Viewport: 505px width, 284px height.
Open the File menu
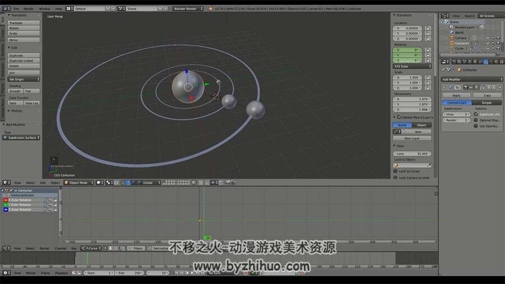click(16, 8)
